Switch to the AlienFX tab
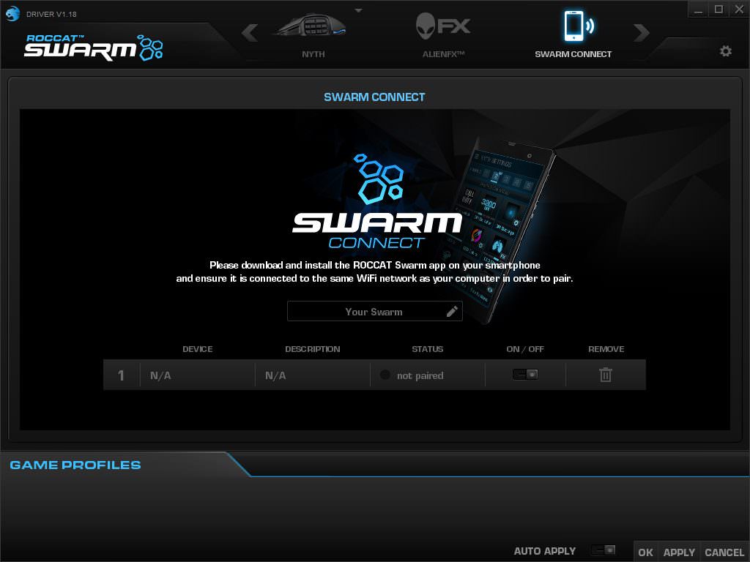The width and height of the screenshot is (750, 562). point(443,36)
